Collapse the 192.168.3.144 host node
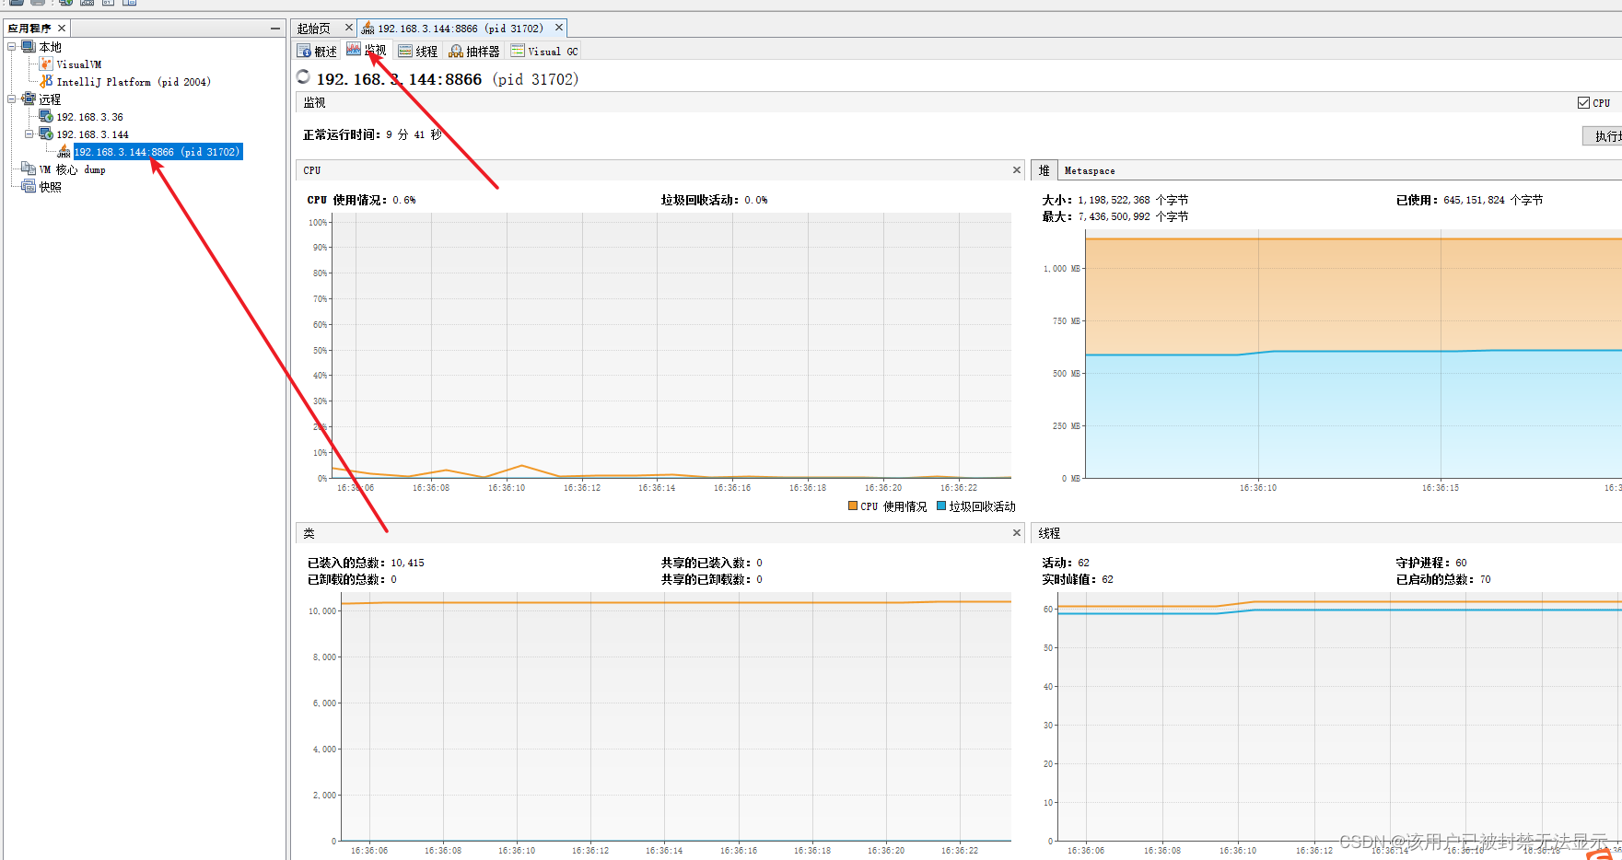Viewport: 1622px width, 860px height. tap(29, 134)
